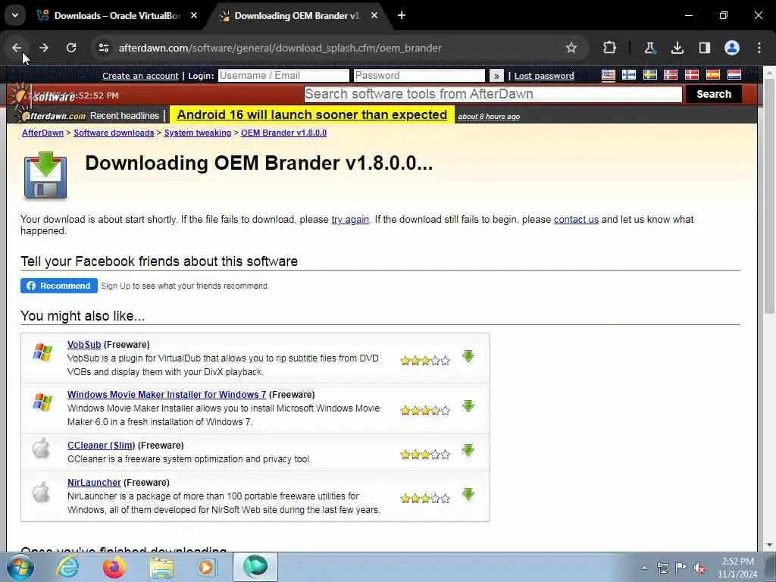This screenshot has height=582, width=776.
Task: Open Windows Media Player taskbar icon
Action: 208,567
